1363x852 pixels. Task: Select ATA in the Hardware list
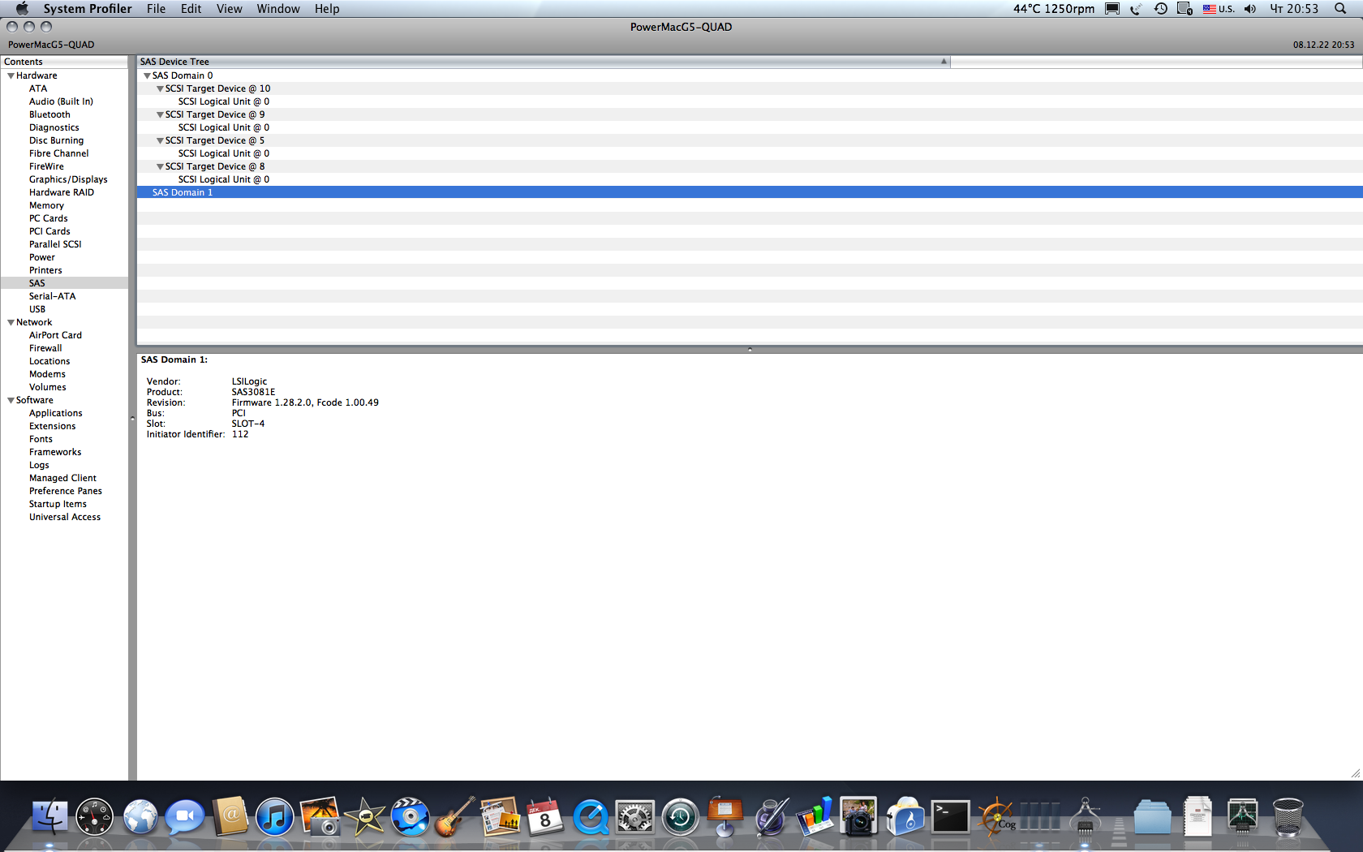[x=38, y=88]
